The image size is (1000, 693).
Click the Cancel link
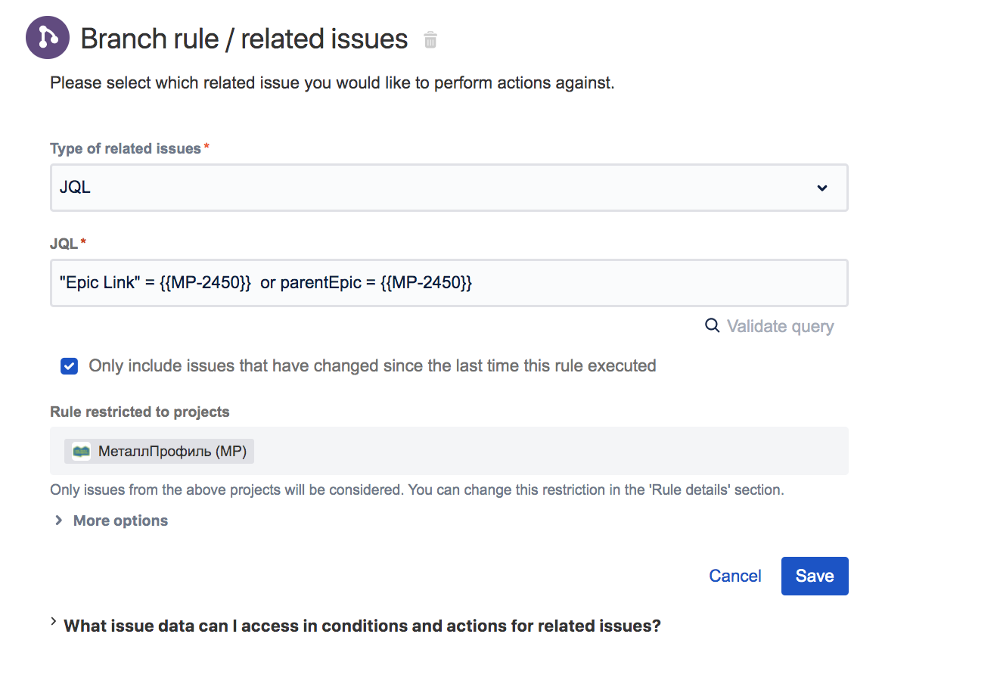(x=735, y=576)
